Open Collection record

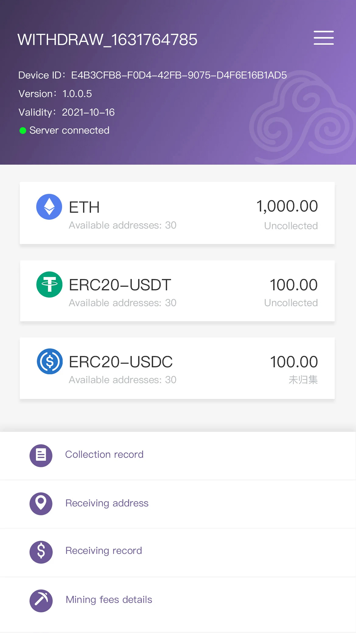(104, 455)
